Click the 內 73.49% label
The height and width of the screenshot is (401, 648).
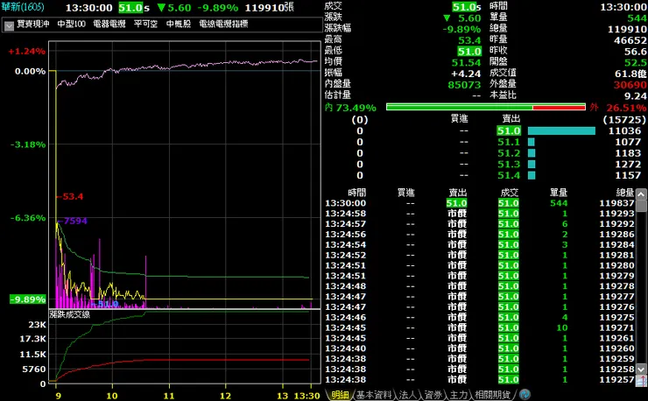(350, 108)
